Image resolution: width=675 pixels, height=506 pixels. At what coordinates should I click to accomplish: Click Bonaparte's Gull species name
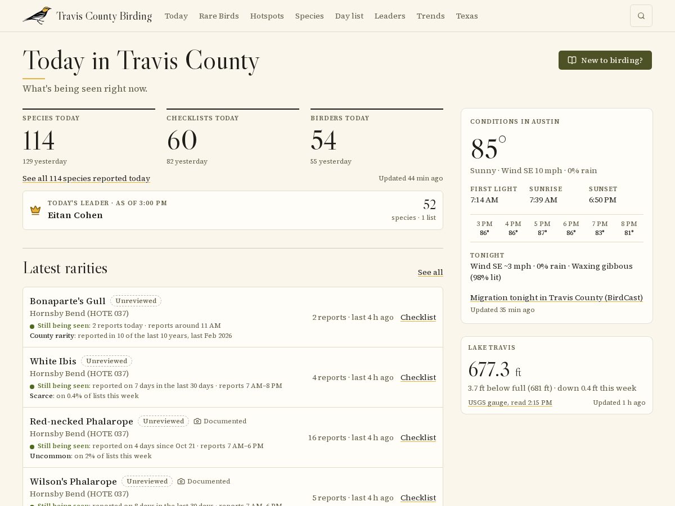(x=67, y=301)
